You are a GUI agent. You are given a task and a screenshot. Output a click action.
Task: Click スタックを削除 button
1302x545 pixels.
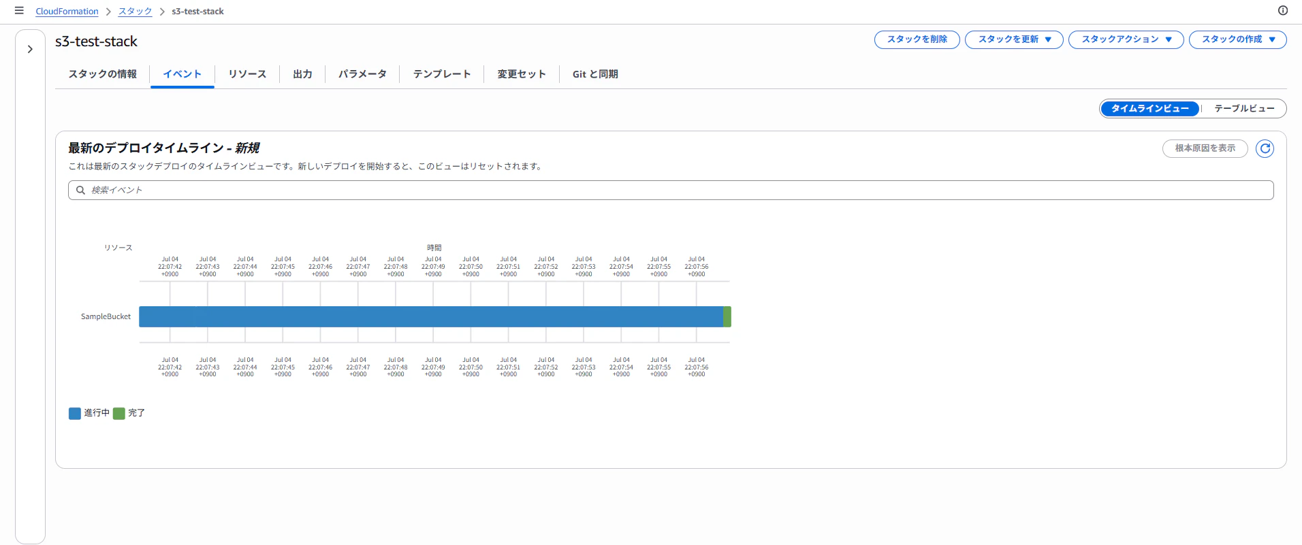click(917, 39)
